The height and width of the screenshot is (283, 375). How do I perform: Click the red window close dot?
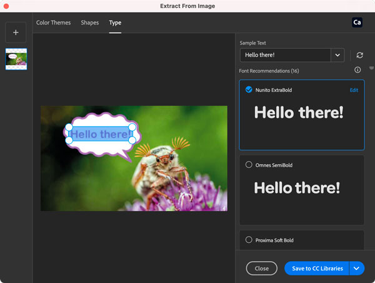pyautogui.click(x=6, y=6)
